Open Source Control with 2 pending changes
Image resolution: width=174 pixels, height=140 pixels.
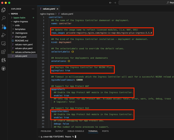tap(4, 27)
